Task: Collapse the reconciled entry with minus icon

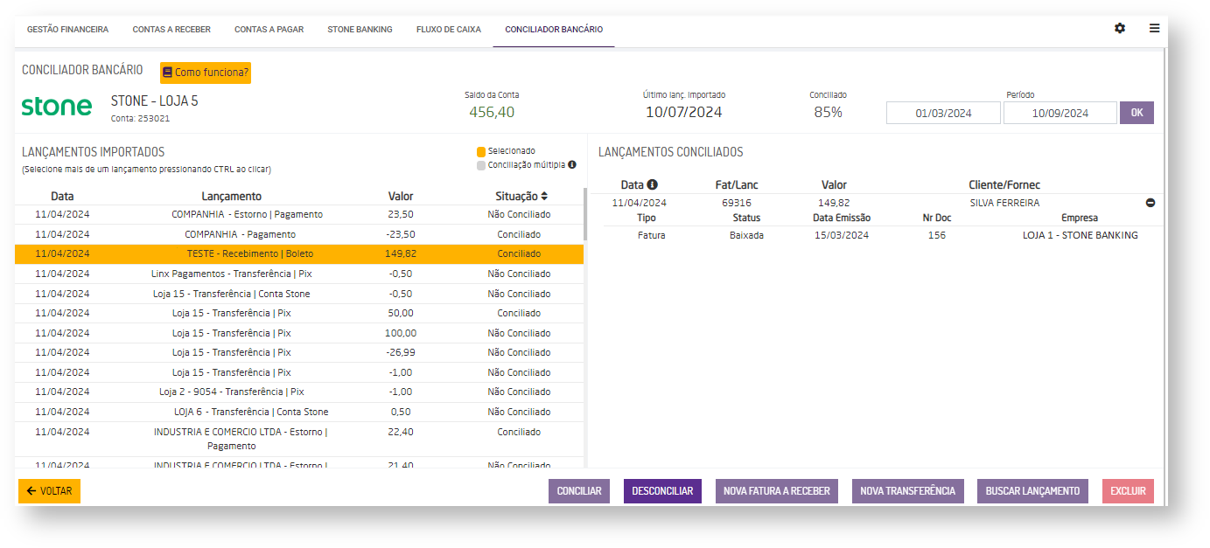Action: coord(1151,203)
